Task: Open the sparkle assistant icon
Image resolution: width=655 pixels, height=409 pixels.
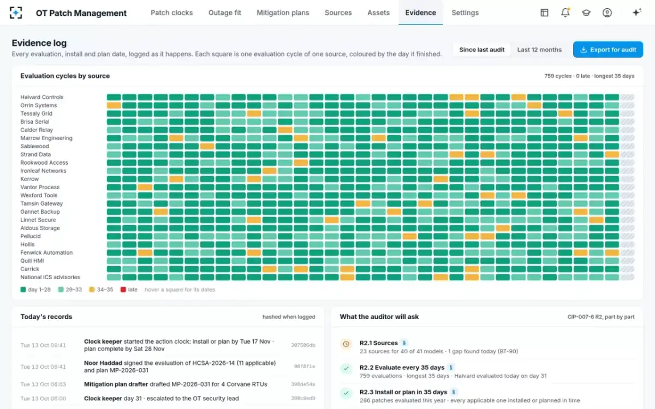Action: pyautogui.click(x=636, y=13)
